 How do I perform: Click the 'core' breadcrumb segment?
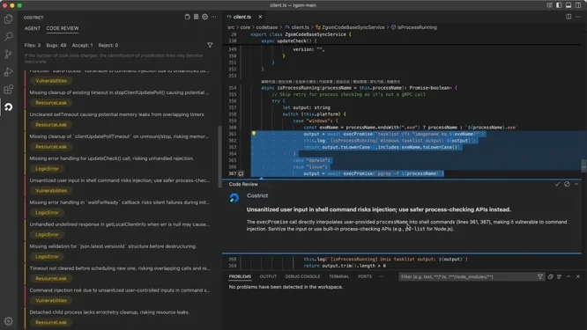click(245, 27)
